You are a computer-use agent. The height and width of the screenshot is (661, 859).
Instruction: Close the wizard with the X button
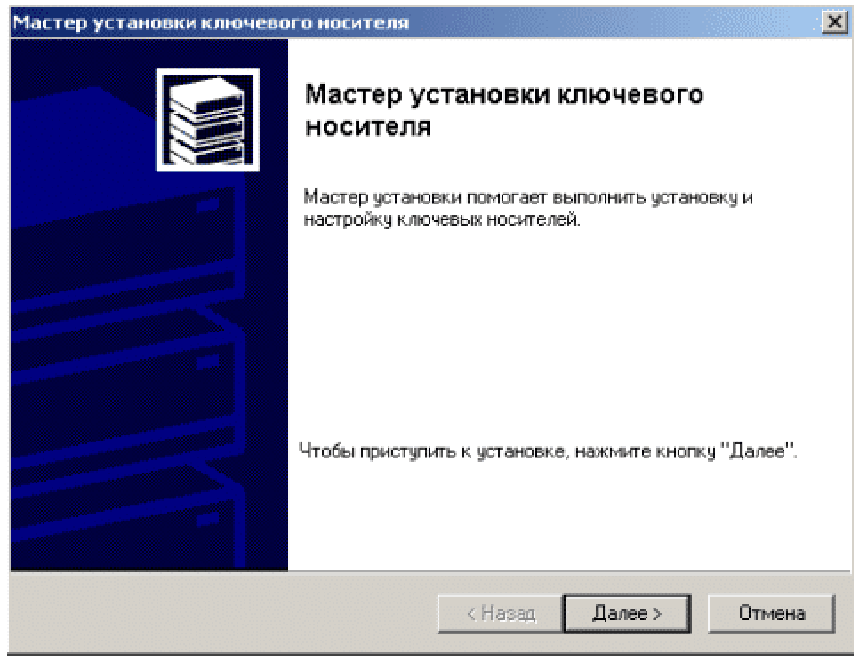834,22
